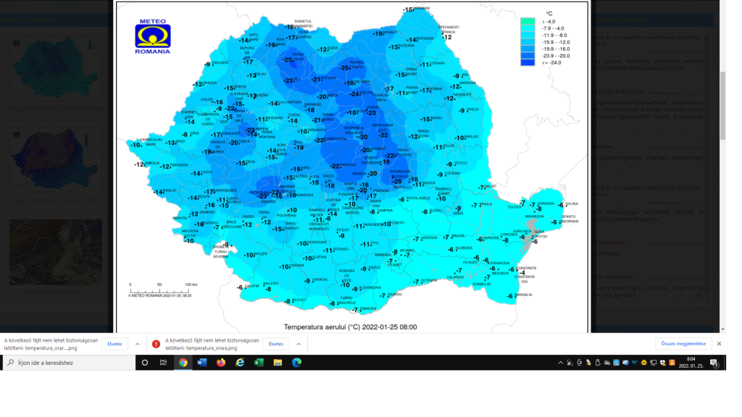The width and height of the screenshot is (742, 417).
Task: Launch Excel from the taskbar
Action: [x=259, y=363]
